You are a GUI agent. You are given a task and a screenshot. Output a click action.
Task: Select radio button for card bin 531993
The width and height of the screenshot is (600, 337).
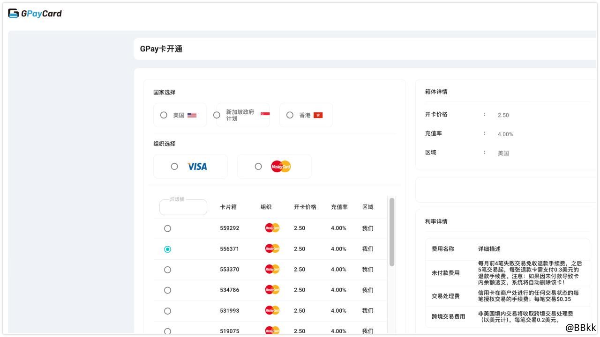pos(167,311)
